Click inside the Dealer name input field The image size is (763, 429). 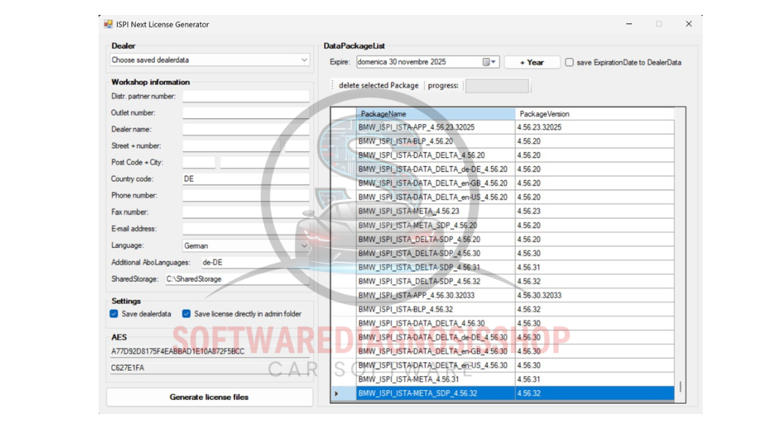(246, 129)
